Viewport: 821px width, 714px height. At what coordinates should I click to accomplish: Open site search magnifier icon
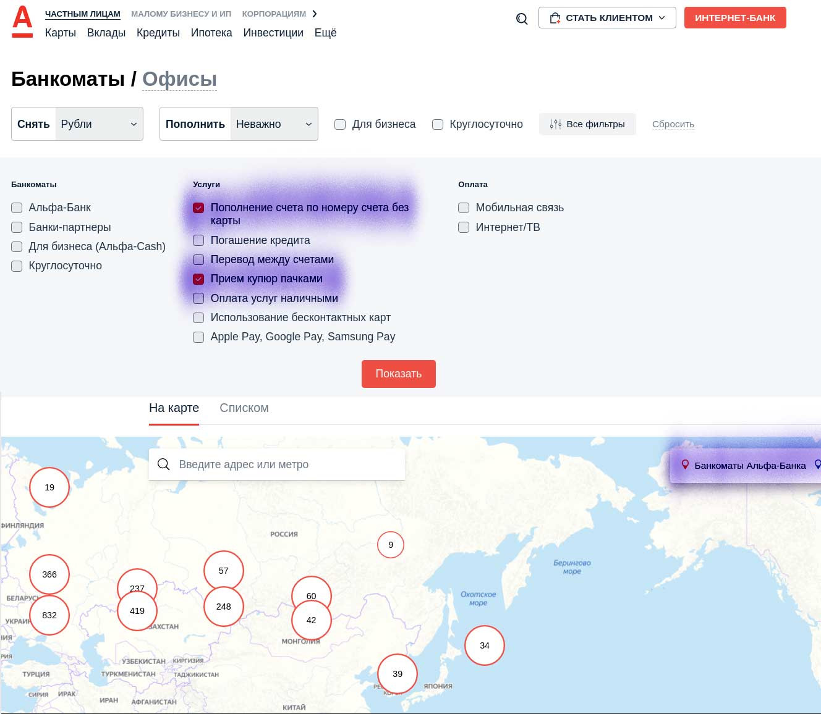tap(522, 19)
